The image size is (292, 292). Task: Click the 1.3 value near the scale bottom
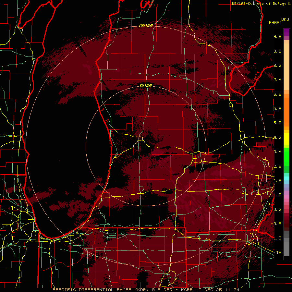pyautogui.click(x=277, y=238)
